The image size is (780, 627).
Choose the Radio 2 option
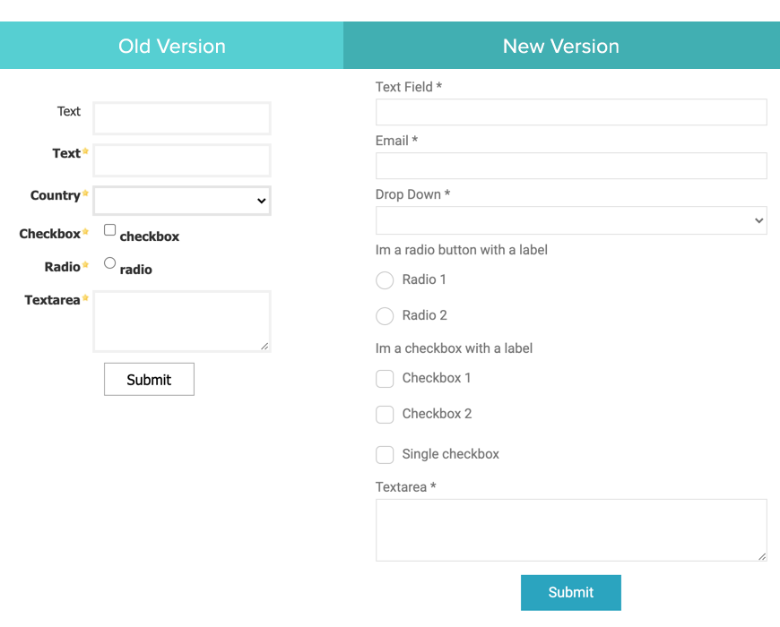coord(385,316)
